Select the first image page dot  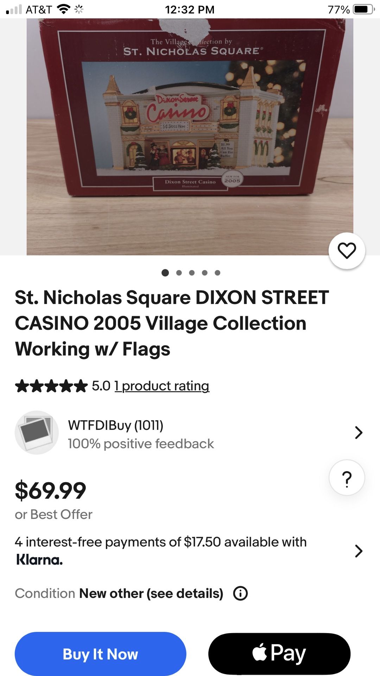tap(165, 273)
